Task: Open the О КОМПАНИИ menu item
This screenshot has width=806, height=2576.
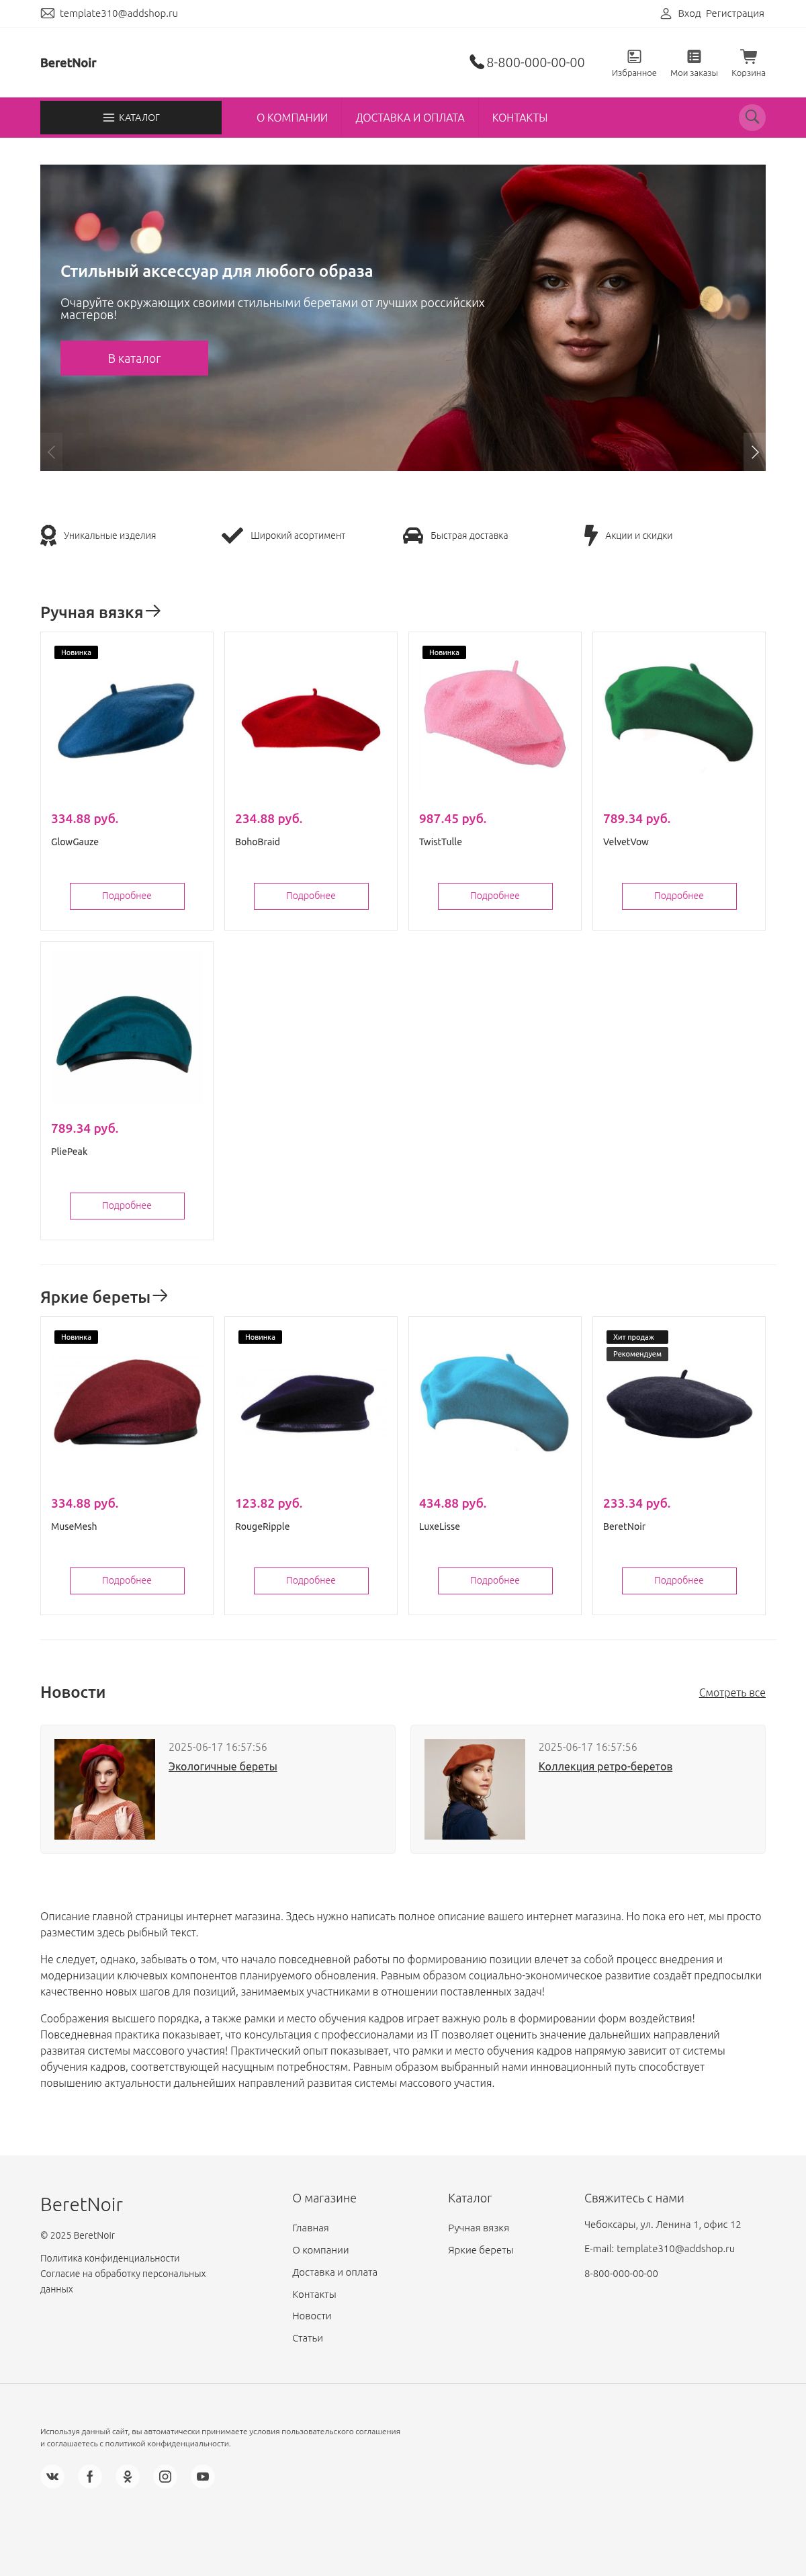Action: 292,117
